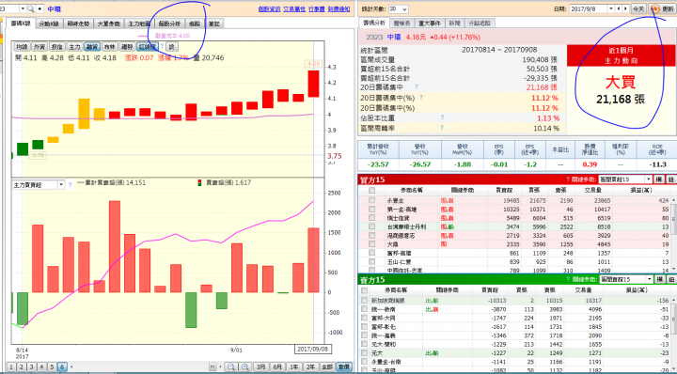Select the 1年 chart range button

(294, 366)
